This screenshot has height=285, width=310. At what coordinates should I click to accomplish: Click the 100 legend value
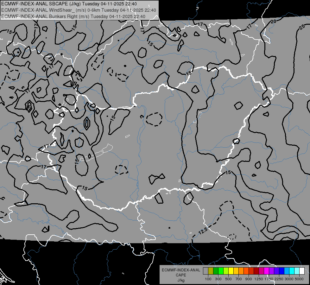pyautogui.click(x=208, y=279)
